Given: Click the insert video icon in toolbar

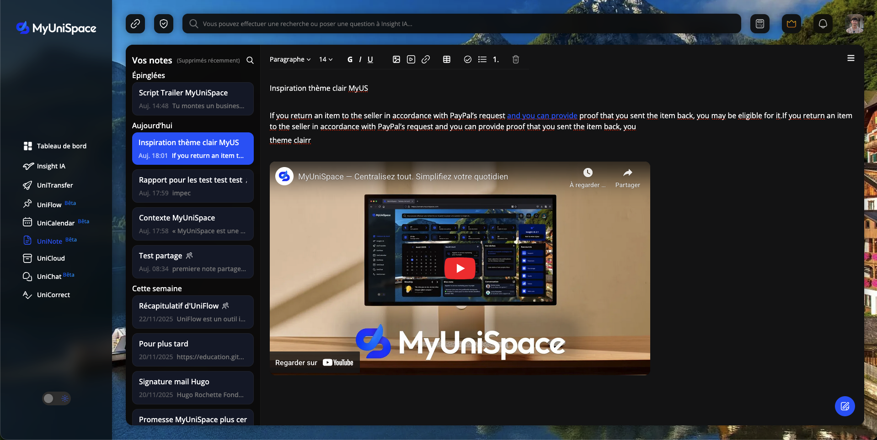Looking at the screenshot, I should 411,59.
